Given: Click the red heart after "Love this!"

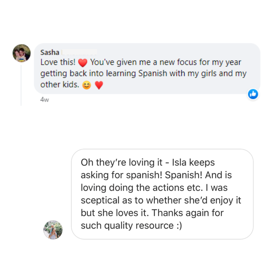Looking at the screenshot, I should (x=83, y=62).
